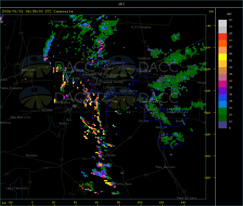Click the timestamp '2026/01/01 06:38:00 UTC Composite'
The image size is (243, 206).
[37, 11]
